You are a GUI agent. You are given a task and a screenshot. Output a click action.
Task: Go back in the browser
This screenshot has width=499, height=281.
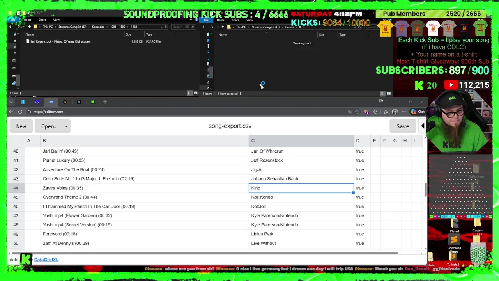point(11,112)
